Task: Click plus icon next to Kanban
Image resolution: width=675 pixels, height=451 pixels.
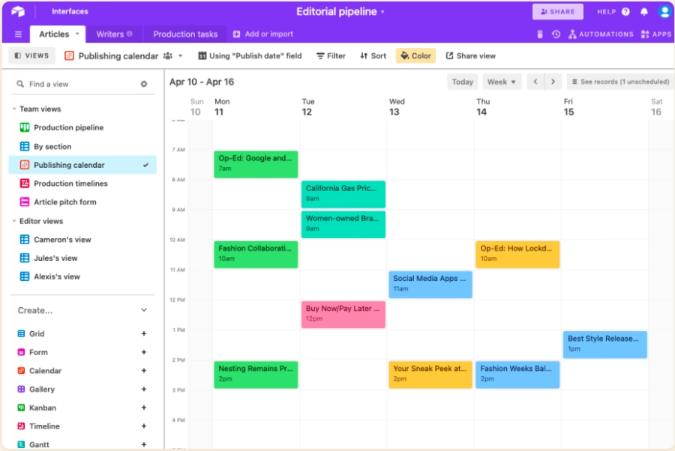Action: pyautogui.click(x=144, y=408)
